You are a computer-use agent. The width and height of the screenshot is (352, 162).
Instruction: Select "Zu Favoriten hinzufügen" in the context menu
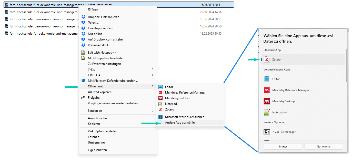104,64
